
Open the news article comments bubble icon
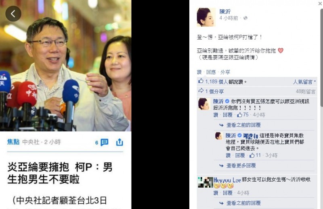pos(104,142)
